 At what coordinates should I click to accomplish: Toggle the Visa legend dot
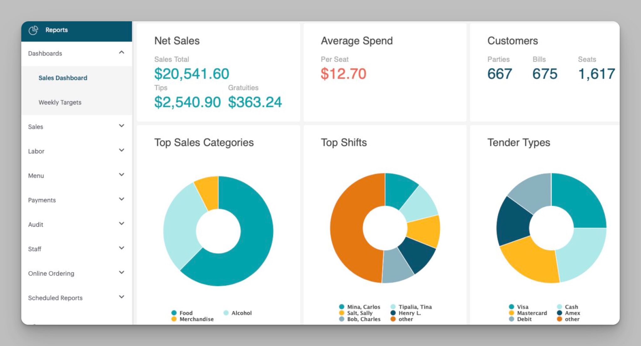pos(511,307)
